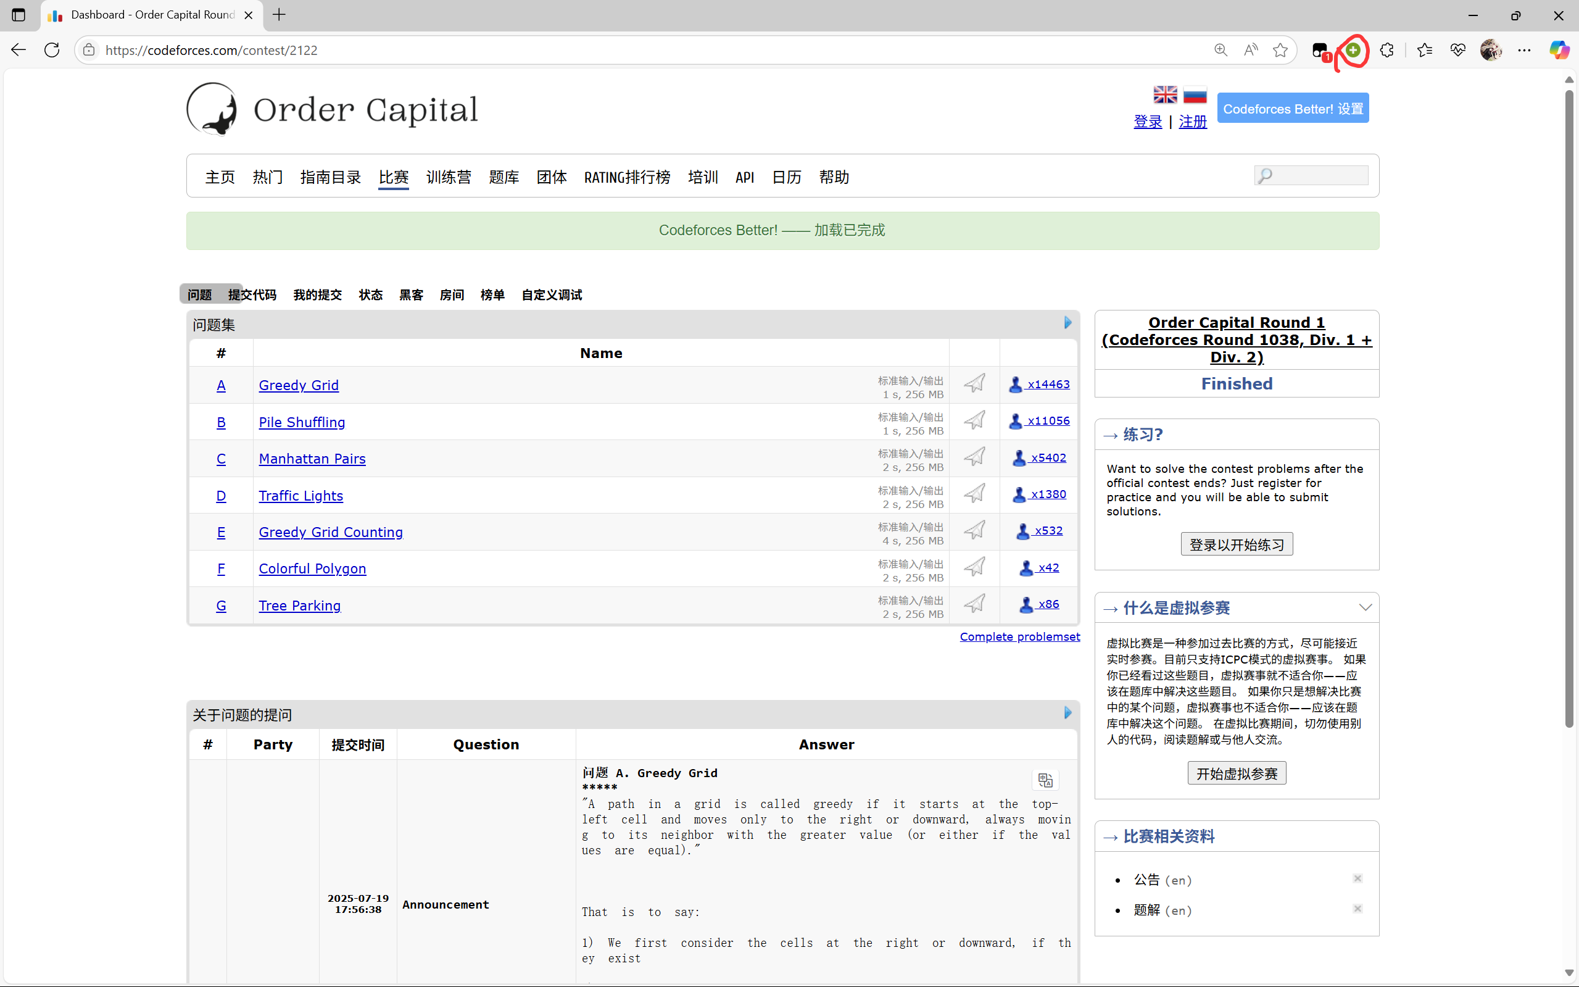Click the submit airplane icon for Greedy Grid

[x=974, y=383]
